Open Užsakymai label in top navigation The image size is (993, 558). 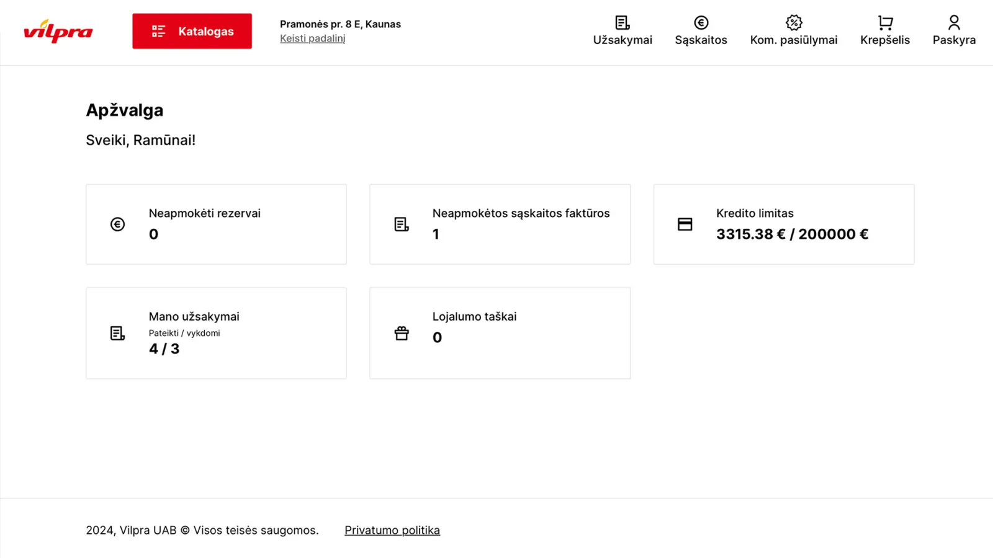(622, 40)
